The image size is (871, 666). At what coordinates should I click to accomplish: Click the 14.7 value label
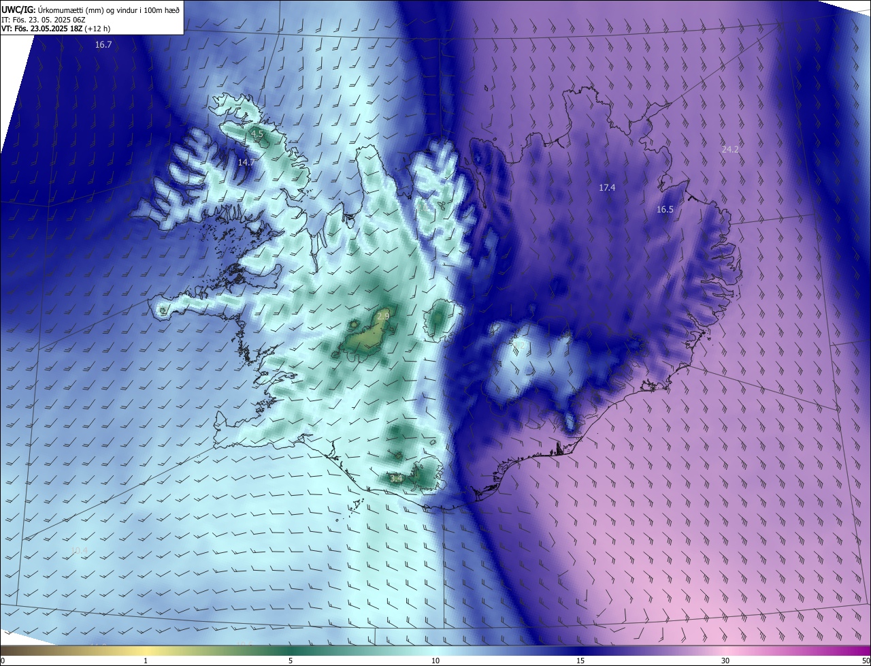pos(246,162)
